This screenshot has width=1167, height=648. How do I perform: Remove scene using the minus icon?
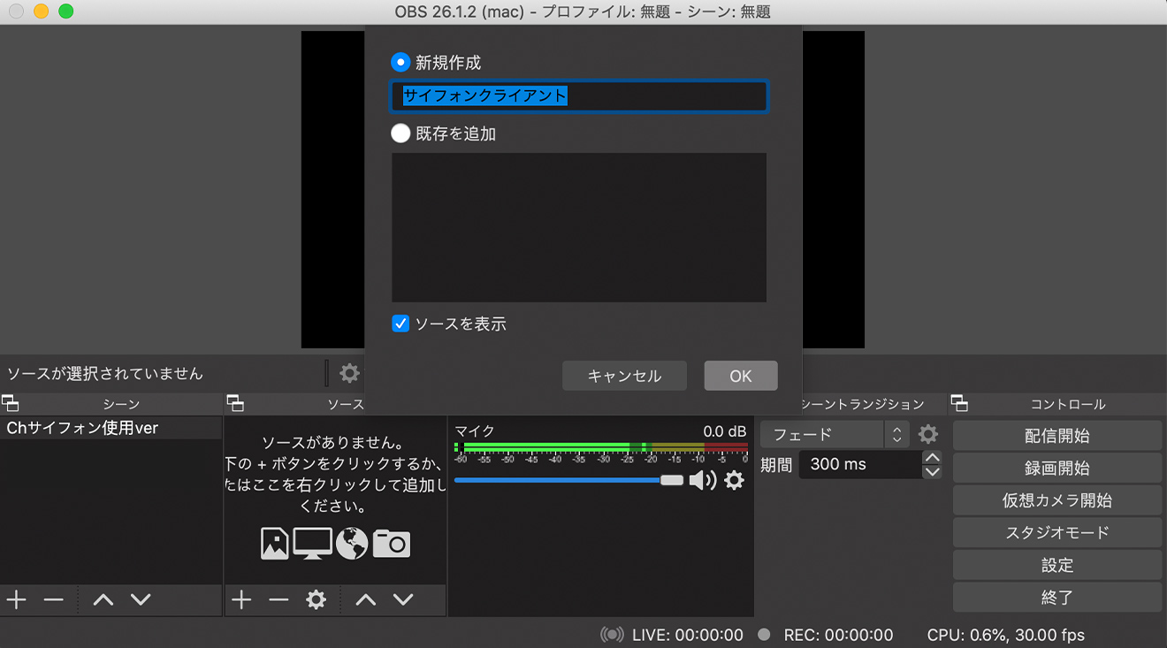click(55, 599)
